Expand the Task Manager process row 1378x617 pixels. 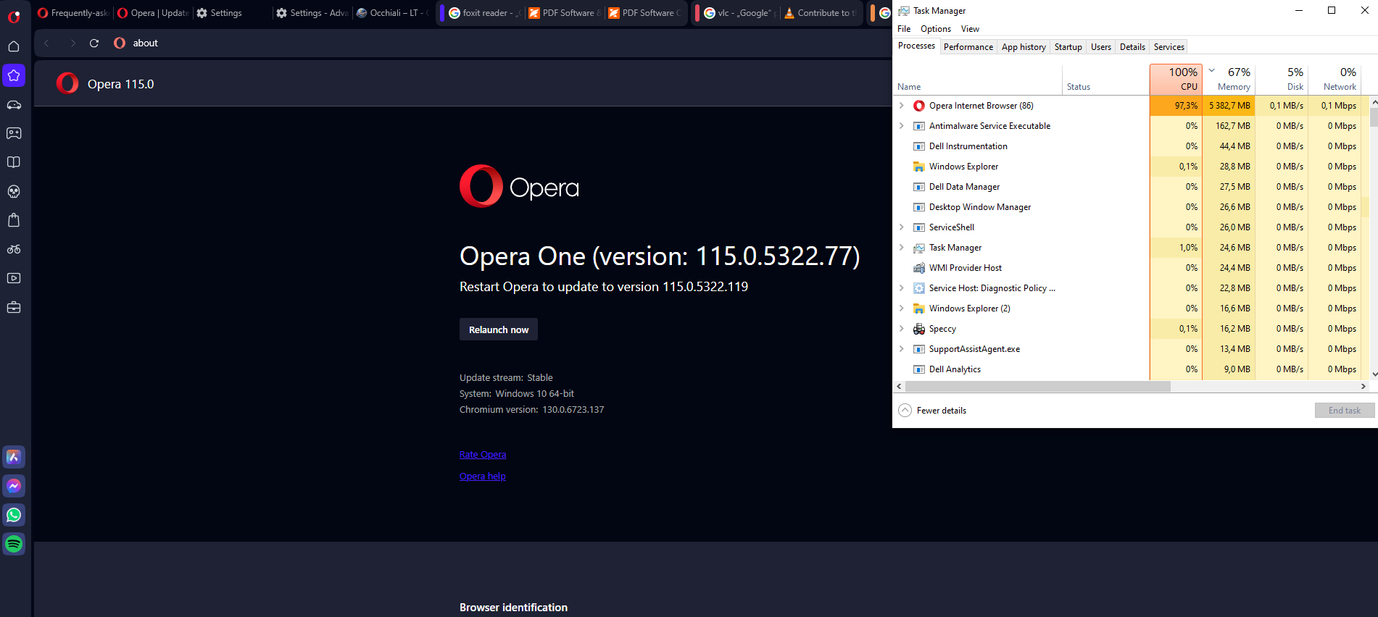pyautogui.click(x=902, y=248)
